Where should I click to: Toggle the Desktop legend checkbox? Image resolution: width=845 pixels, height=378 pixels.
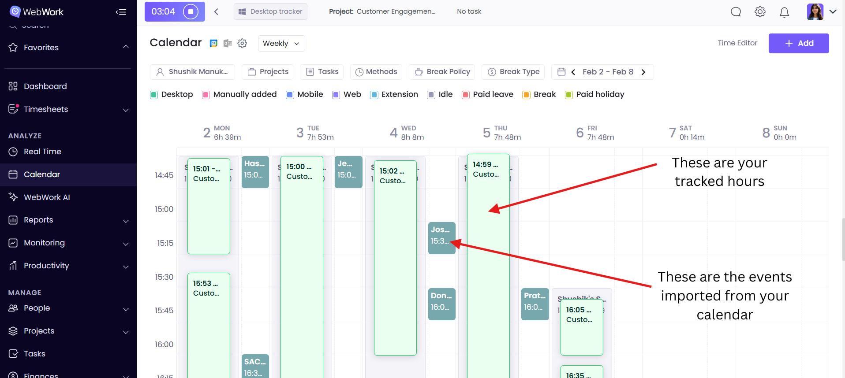coord(154,95)
